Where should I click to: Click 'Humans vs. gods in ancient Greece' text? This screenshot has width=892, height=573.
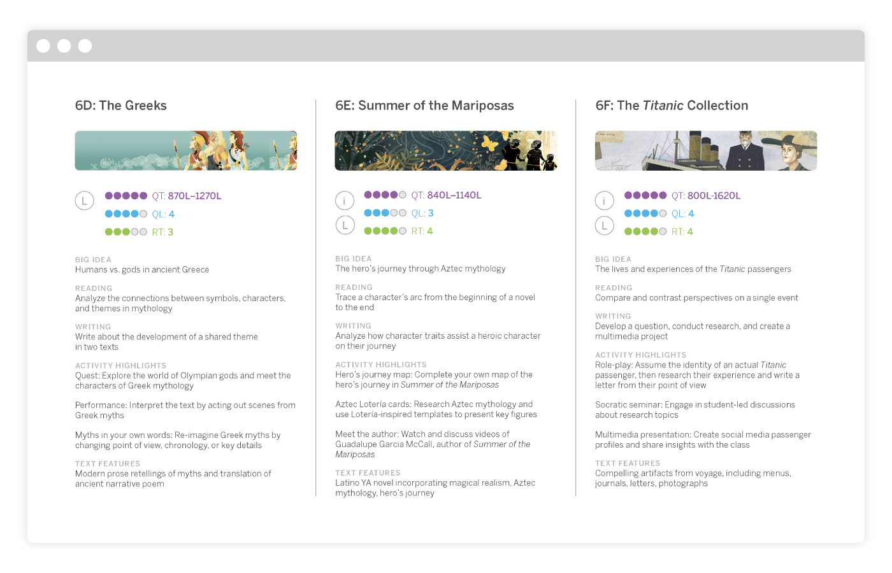click(142, 270)
